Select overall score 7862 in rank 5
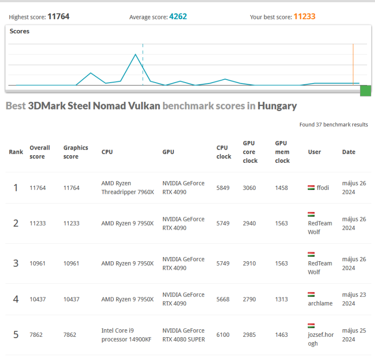The height and width of the screenshot is (356, 375). click(36, 335)
